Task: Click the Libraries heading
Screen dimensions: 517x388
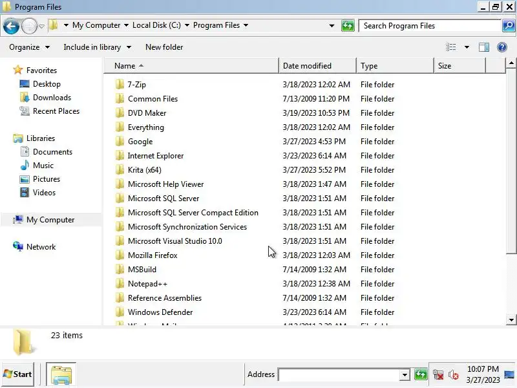Action: click(41, 138)
